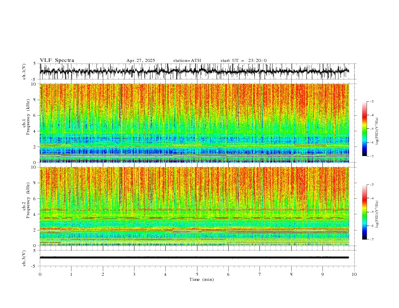Click time axis tick label '3'
This screenshot has height=308, width=399.
(x=134, y=274)
